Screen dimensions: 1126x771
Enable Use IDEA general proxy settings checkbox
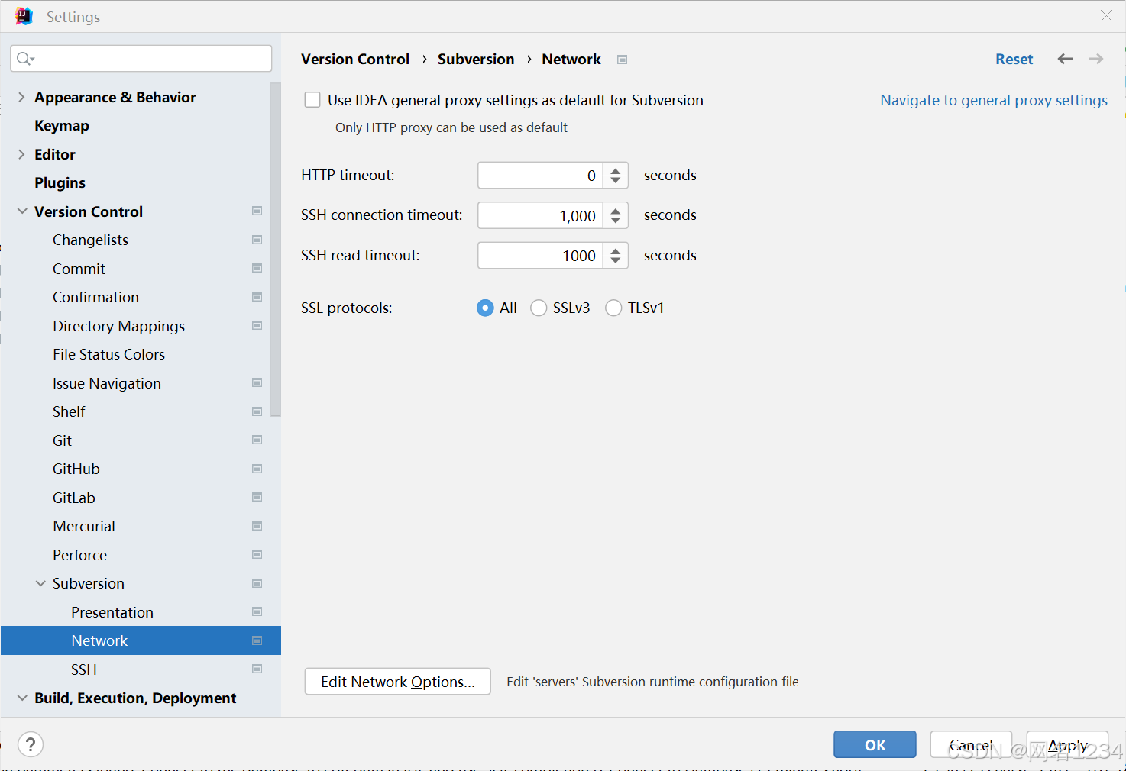click(312, 100)
